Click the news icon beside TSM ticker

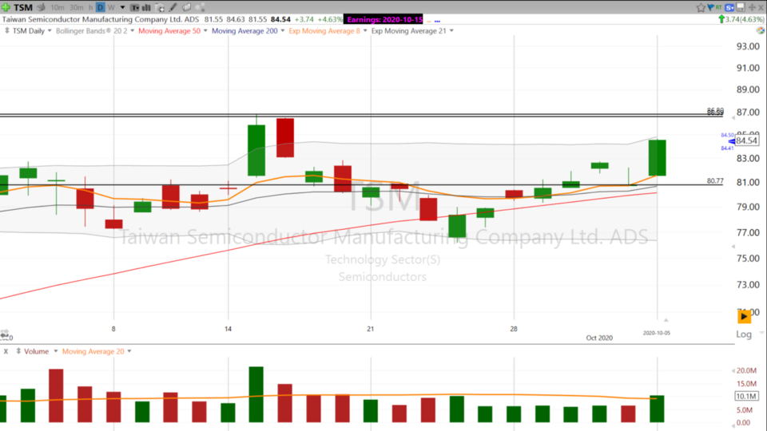41,7
